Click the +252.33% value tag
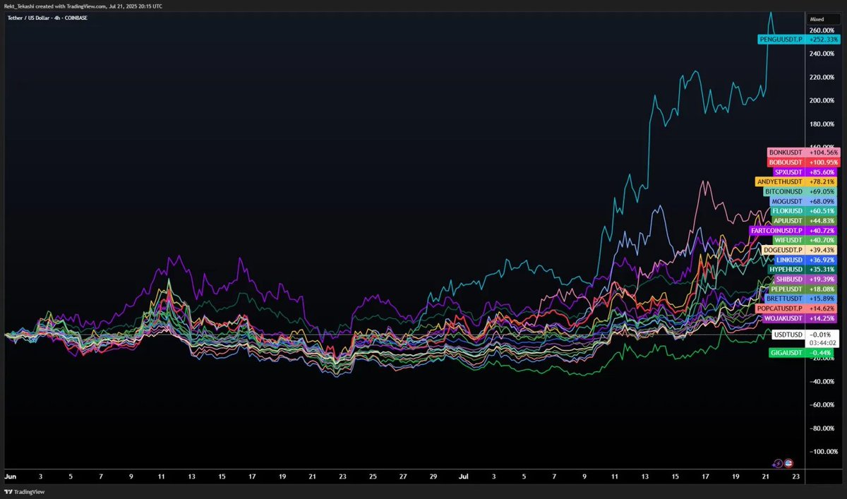The width and height of the screenshot is (847, 499). 824,40
